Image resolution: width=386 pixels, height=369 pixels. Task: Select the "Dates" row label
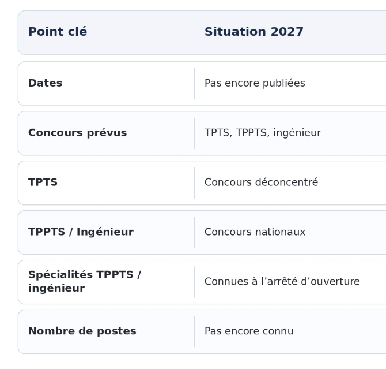click(45, 83)
